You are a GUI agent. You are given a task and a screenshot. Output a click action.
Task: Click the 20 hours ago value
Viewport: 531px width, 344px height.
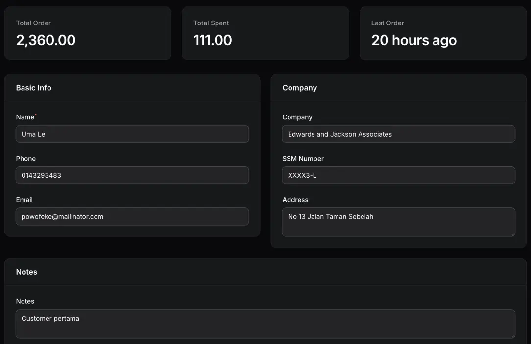tap(414, 40)
